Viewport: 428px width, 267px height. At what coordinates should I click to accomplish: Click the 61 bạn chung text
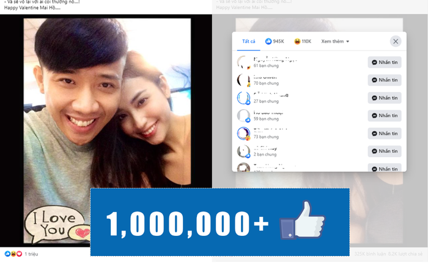tap(266, 66)
